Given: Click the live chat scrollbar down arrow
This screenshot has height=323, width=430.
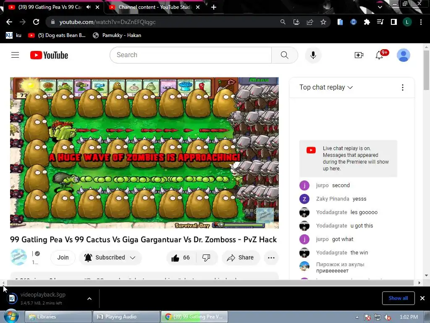Looking at the screenshot, I should 426,275.
